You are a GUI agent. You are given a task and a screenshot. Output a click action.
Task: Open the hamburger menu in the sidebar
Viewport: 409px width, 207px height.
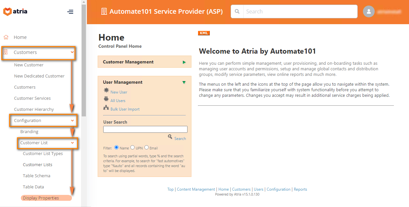(x=70, y=12)
